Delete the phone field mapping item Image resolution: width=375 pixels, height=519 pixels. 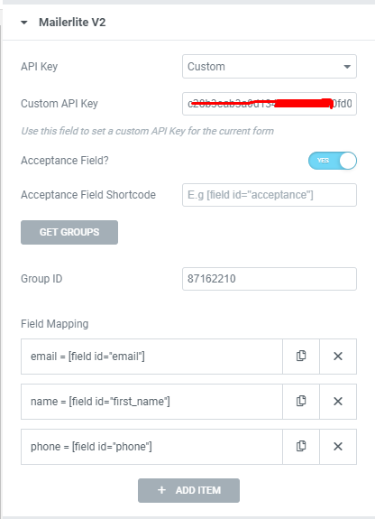338,447
